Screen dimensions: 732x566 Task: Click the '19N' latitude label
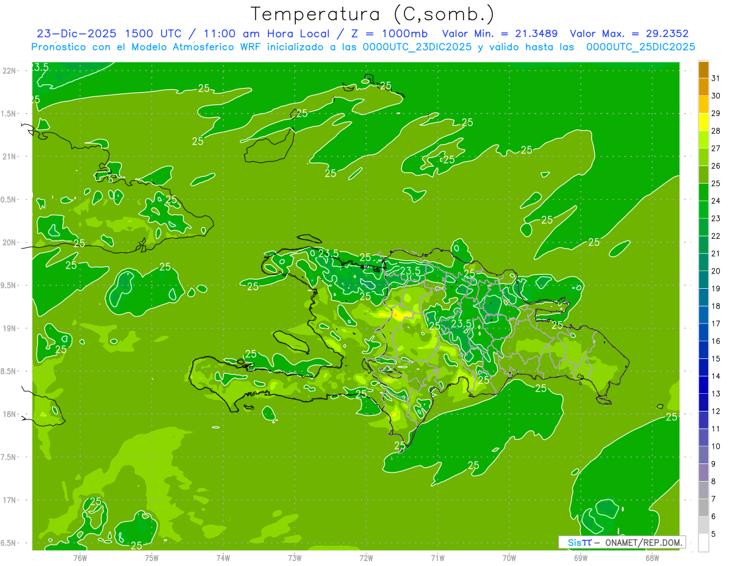tap(10, 328)
